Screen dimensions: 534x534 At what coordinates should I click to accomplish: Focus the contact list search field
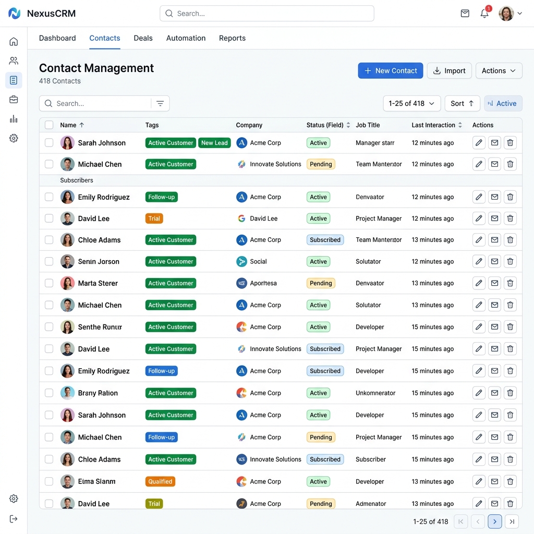(95, 104)
